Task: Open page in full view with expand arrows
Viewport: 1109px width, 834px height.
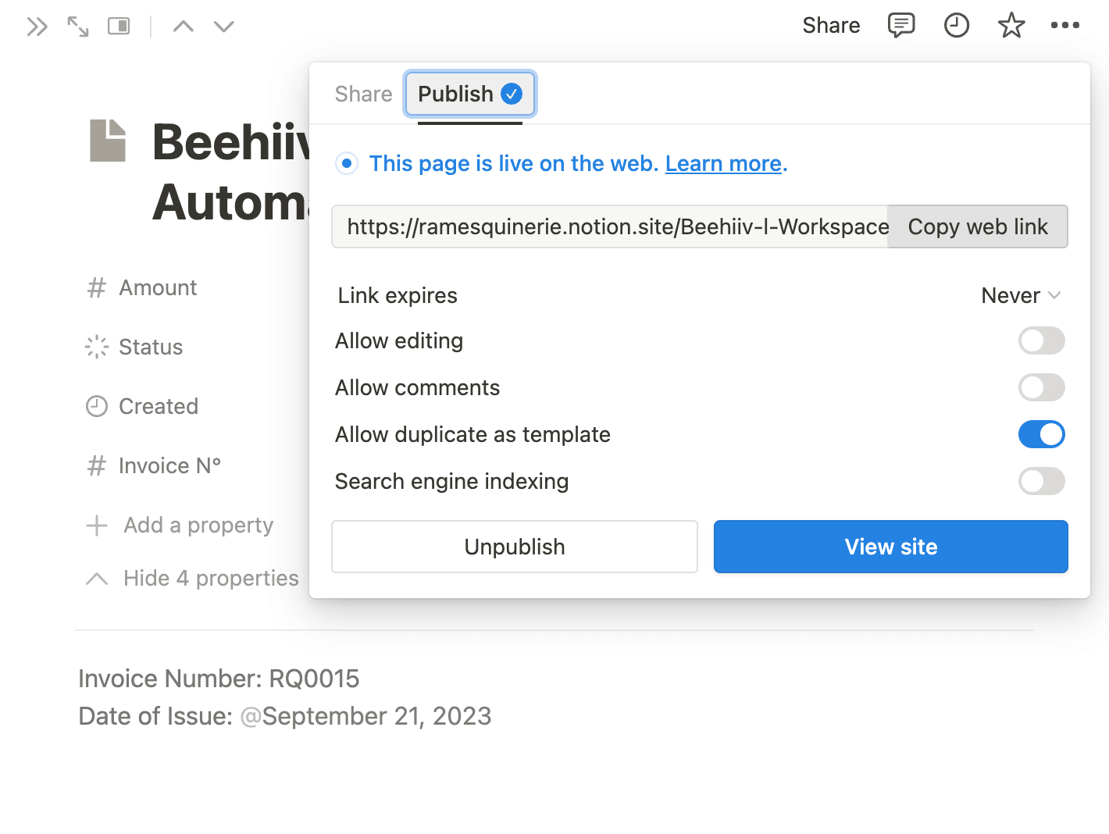Action: [78, 27]
